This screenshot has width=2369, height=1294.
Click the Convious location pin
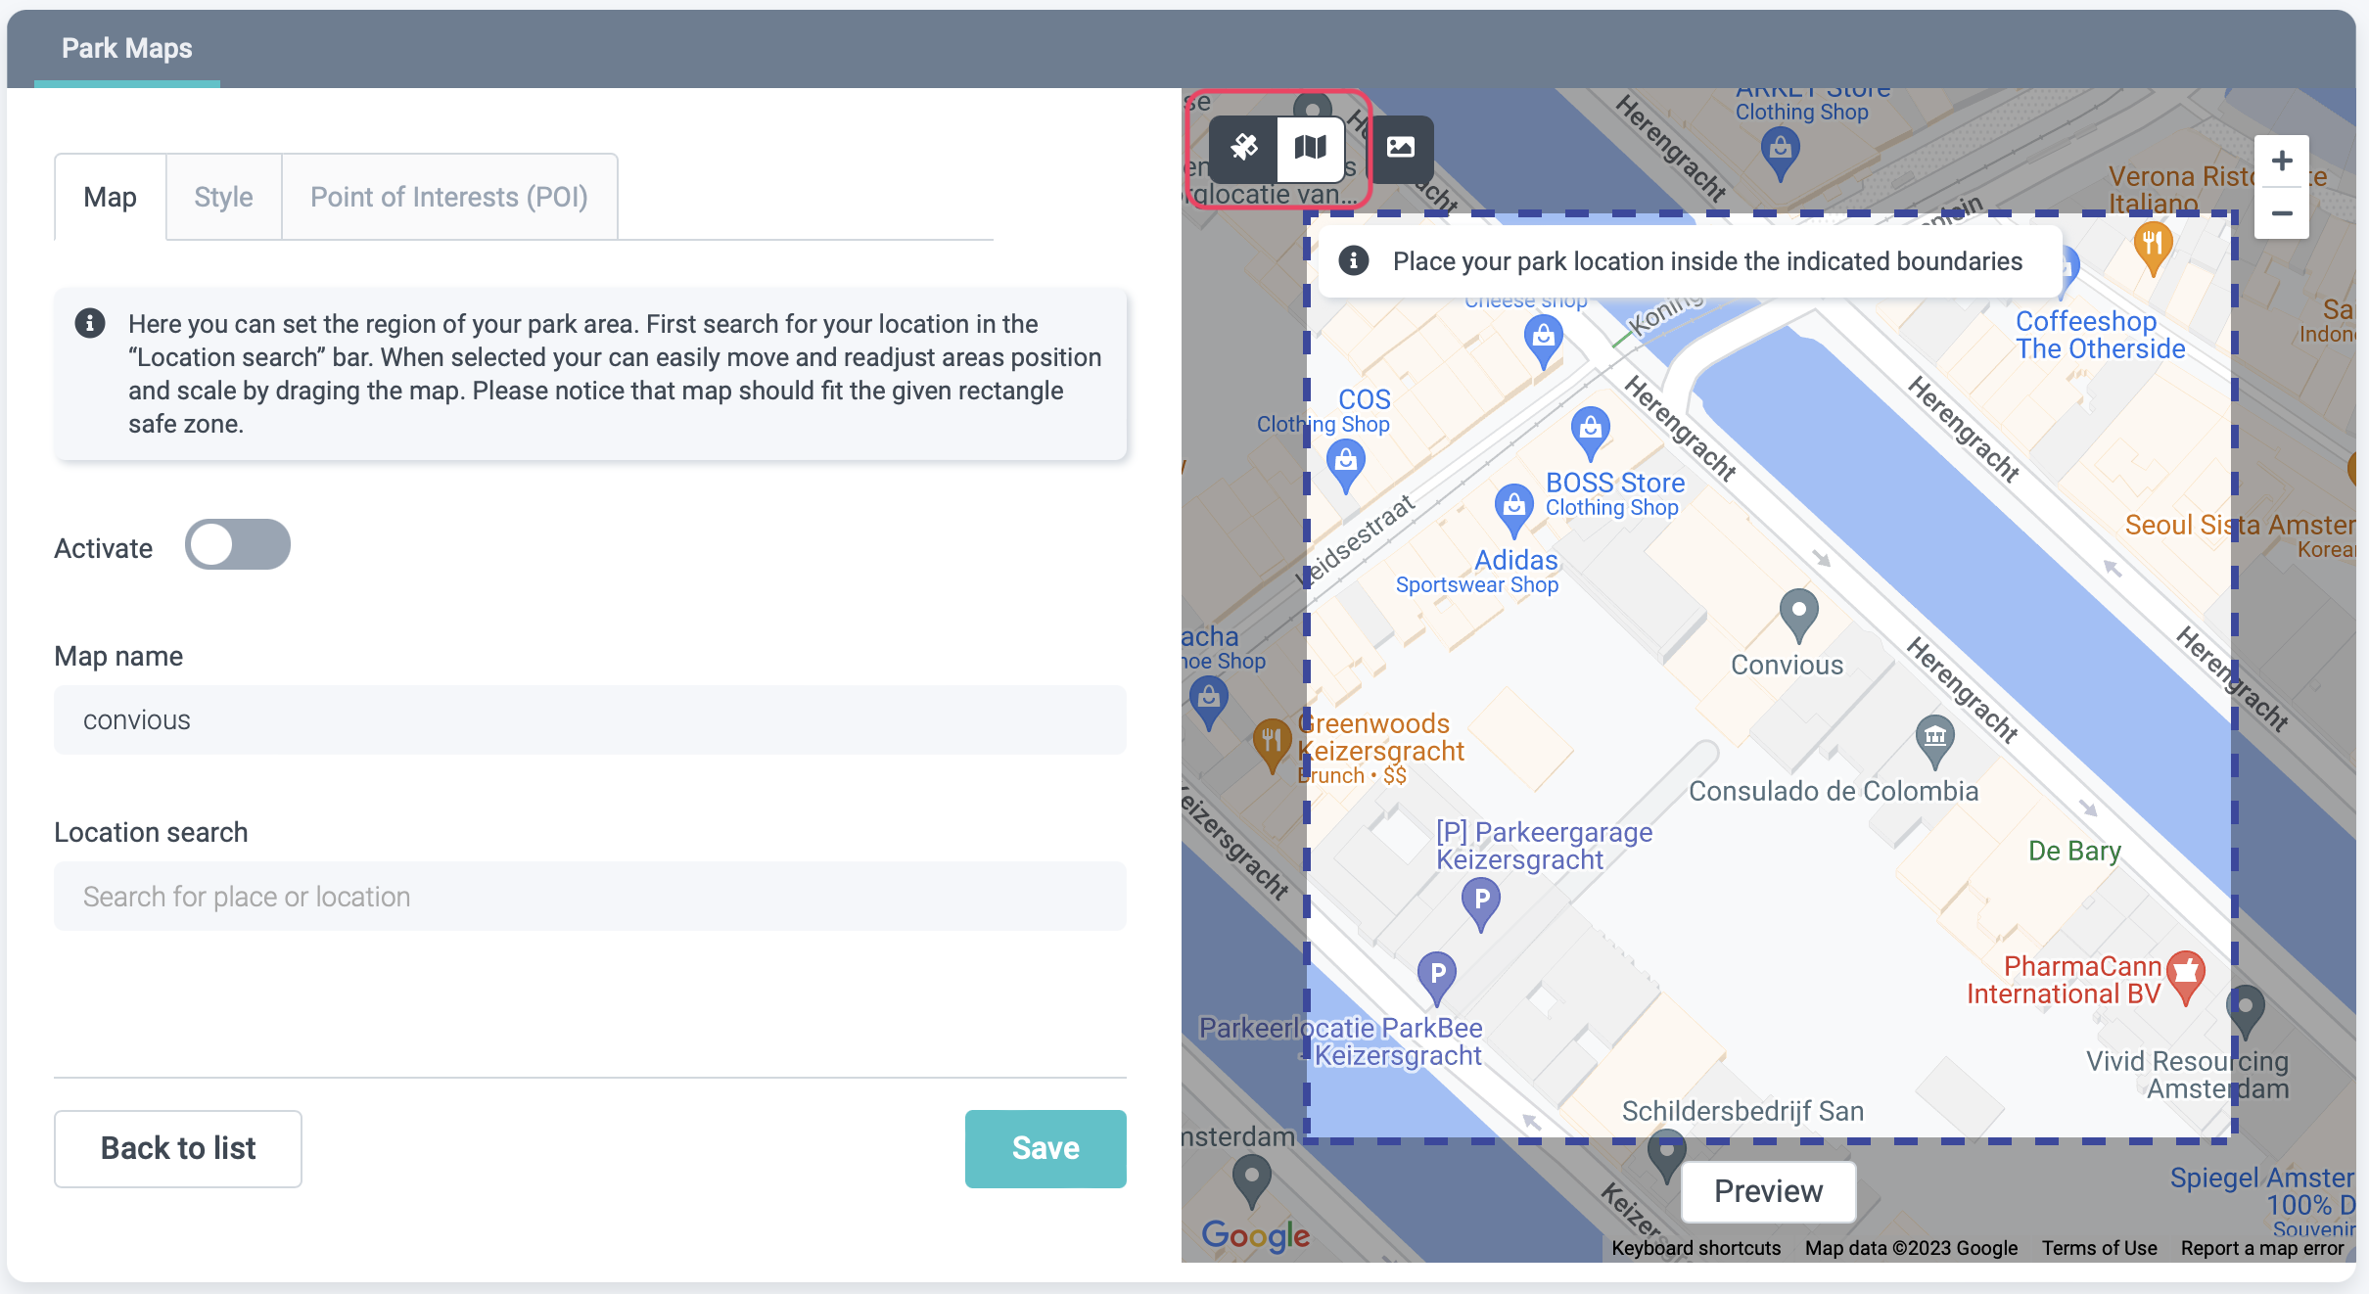tap(1798, 615)
